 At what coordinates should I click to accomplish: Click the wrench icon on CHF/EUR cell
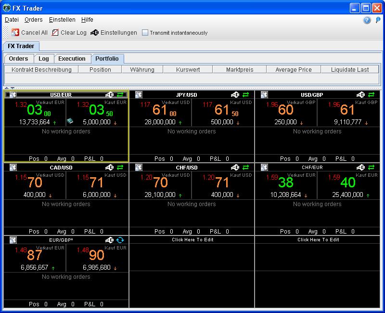coord(360,168)
